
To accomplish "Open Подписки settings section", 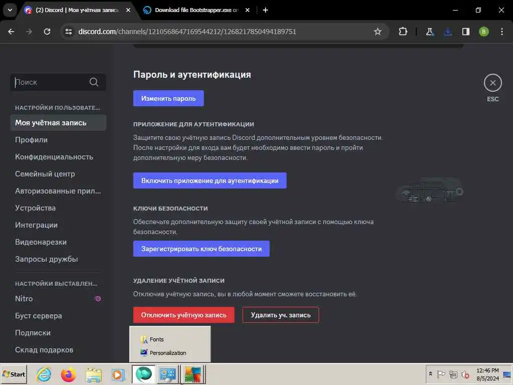I will [x=58, y=333].
